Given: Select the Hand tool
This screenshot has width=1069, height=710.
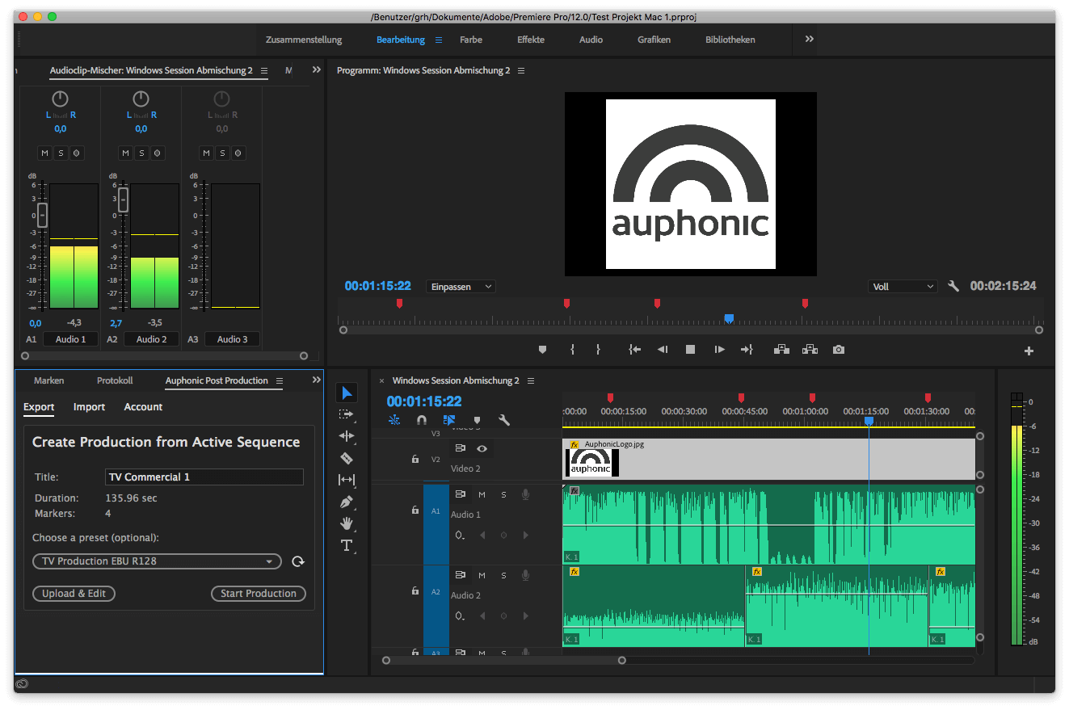Looking at the screenshot, I should pyautogui.click(x=347, y=523).
